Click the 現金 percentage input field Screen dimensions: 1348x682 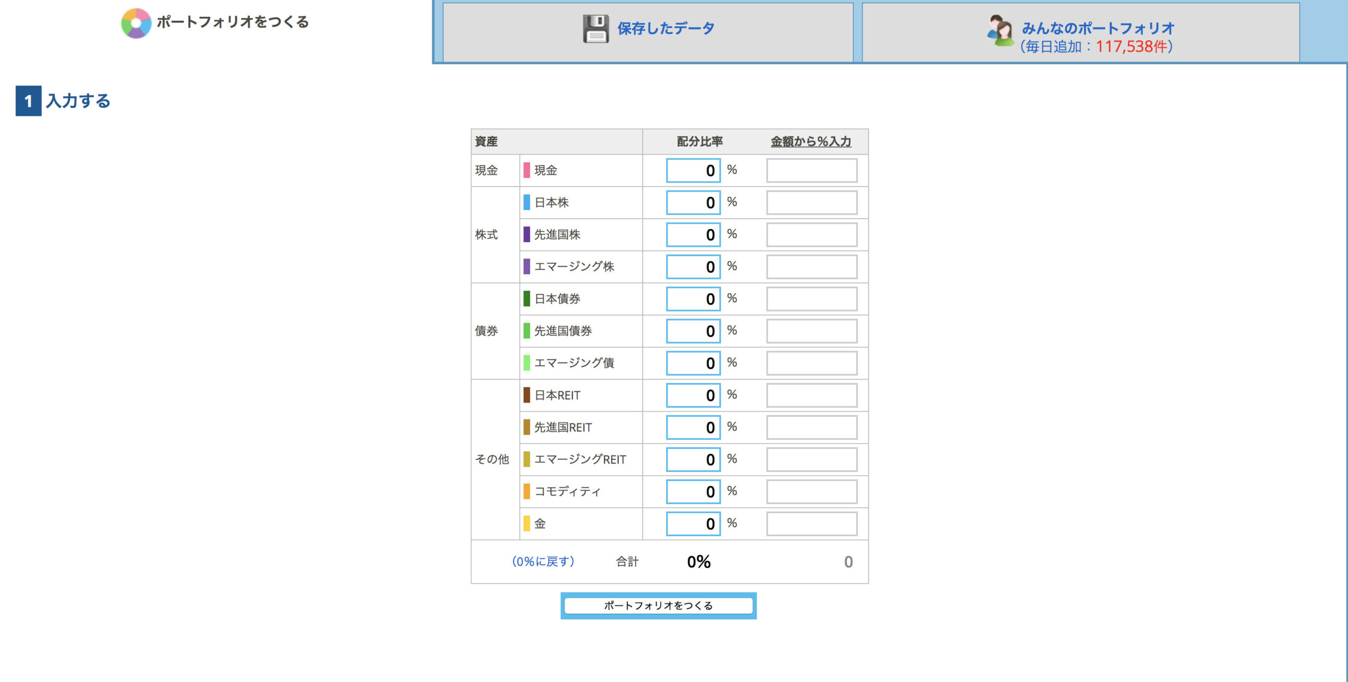(693, 170)
